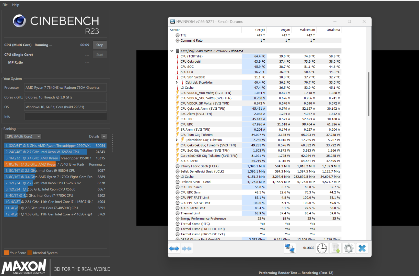Click the Cores x GHz field

65,97
